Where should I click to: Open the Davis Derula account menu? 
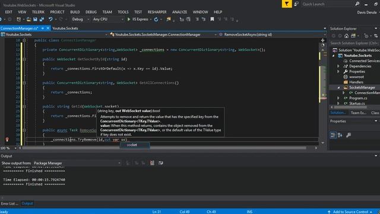coord(367,12)
